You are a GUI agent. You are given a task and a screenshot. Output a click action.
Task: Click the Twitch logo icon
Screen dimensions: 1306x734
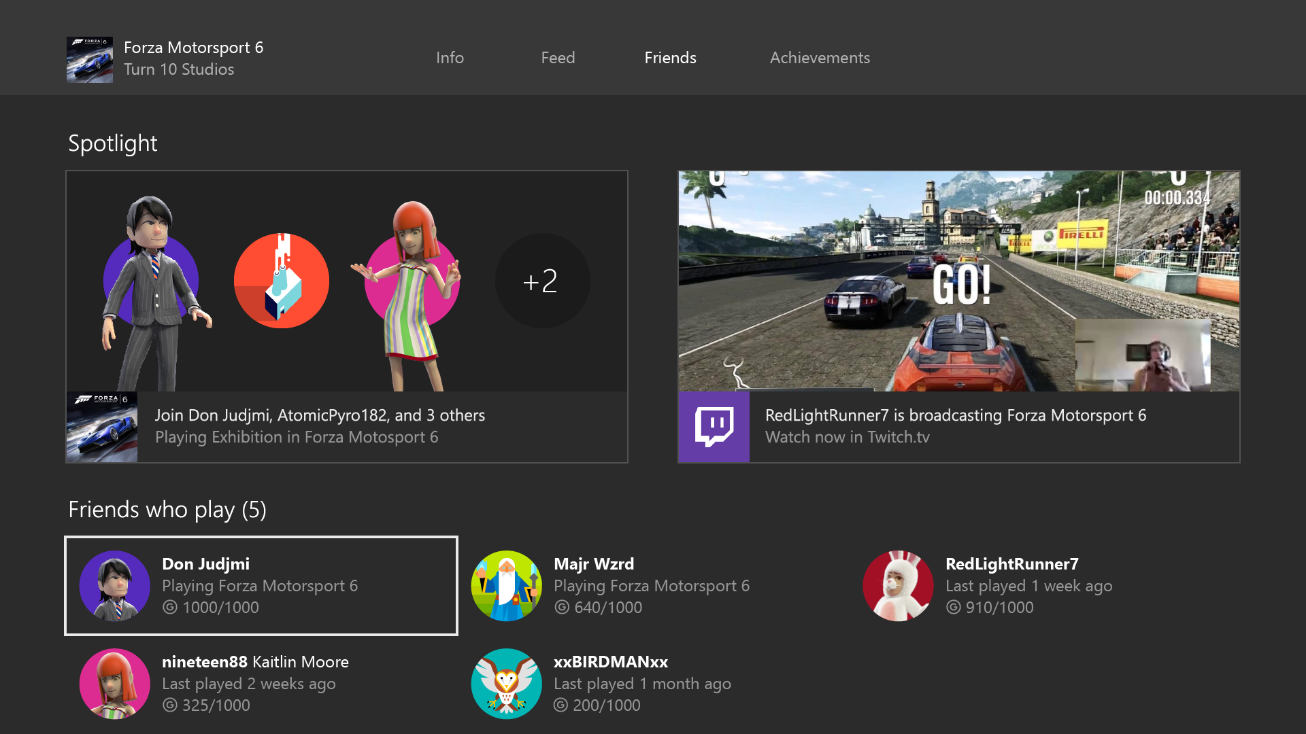(x=714, y=427)
